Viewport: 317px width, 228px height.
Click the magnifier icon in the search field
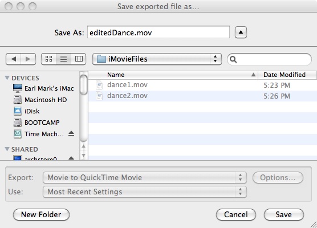(x=233, y=59)
